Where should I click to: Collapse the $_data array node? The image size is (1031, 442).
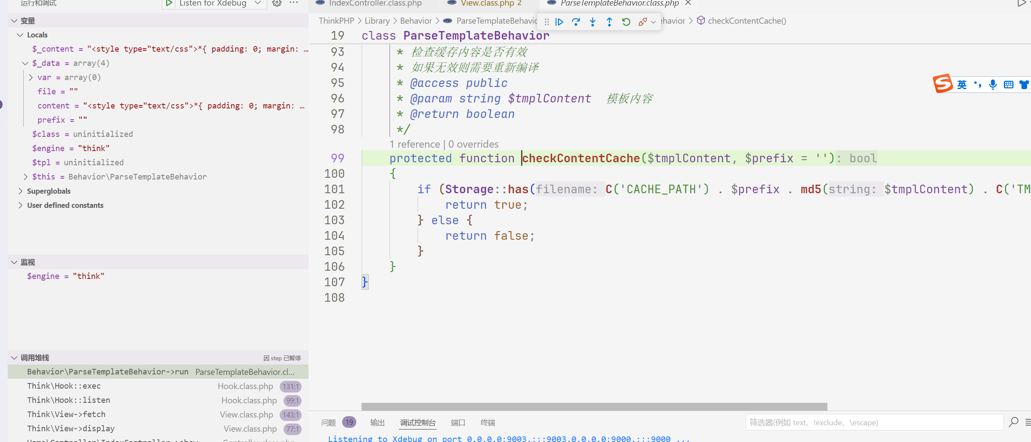25,63
